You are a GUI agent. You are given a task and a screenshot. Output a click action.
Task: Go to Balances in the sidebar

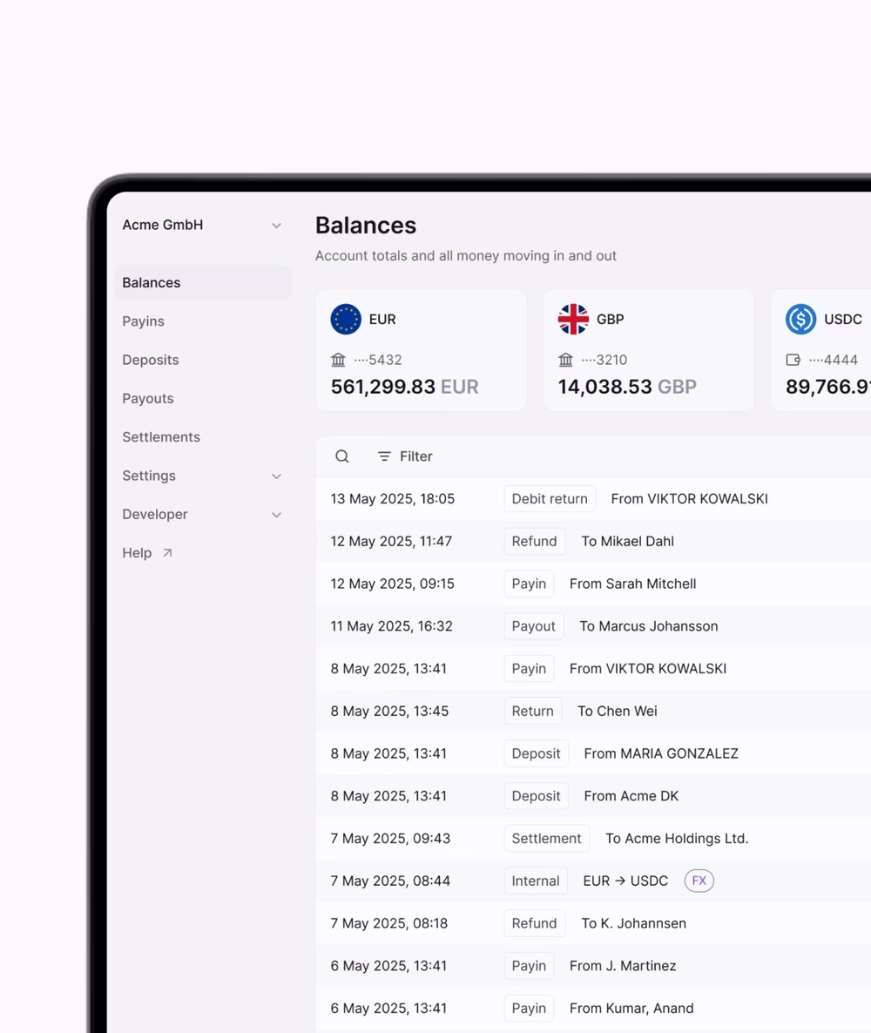coord(203,282)
